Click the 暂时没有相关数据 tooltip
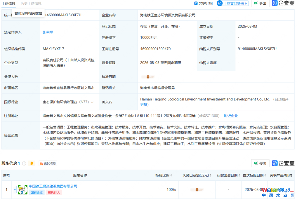The width and height of the screenshot is (297, 200). (x=28, y=13)
